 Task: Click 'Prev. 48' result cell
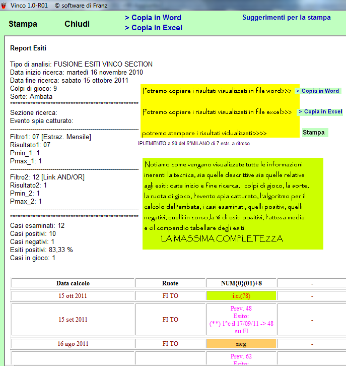(241, 320)
